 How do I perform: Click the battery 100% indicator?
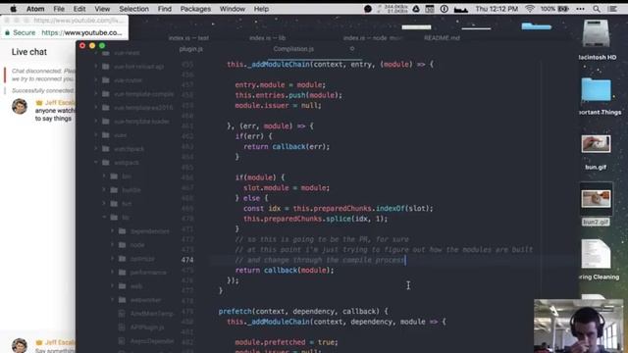[x=554, y=9]
